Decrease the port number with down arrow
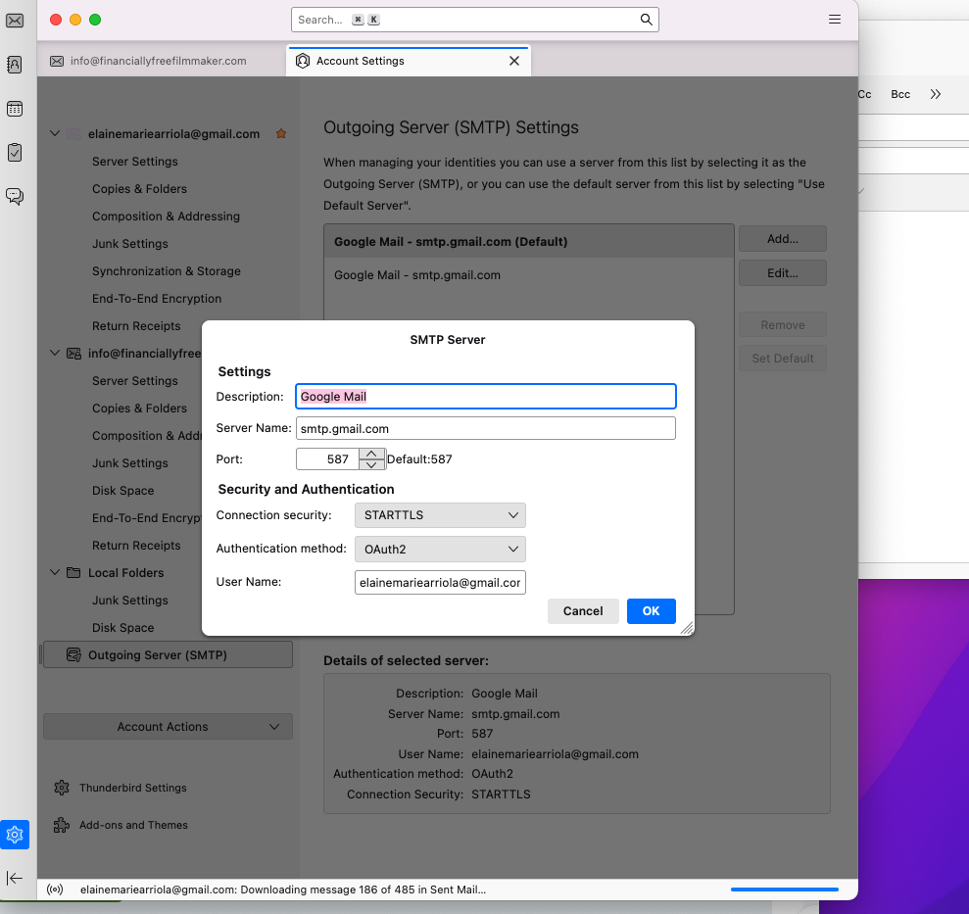 pos(371,464)
